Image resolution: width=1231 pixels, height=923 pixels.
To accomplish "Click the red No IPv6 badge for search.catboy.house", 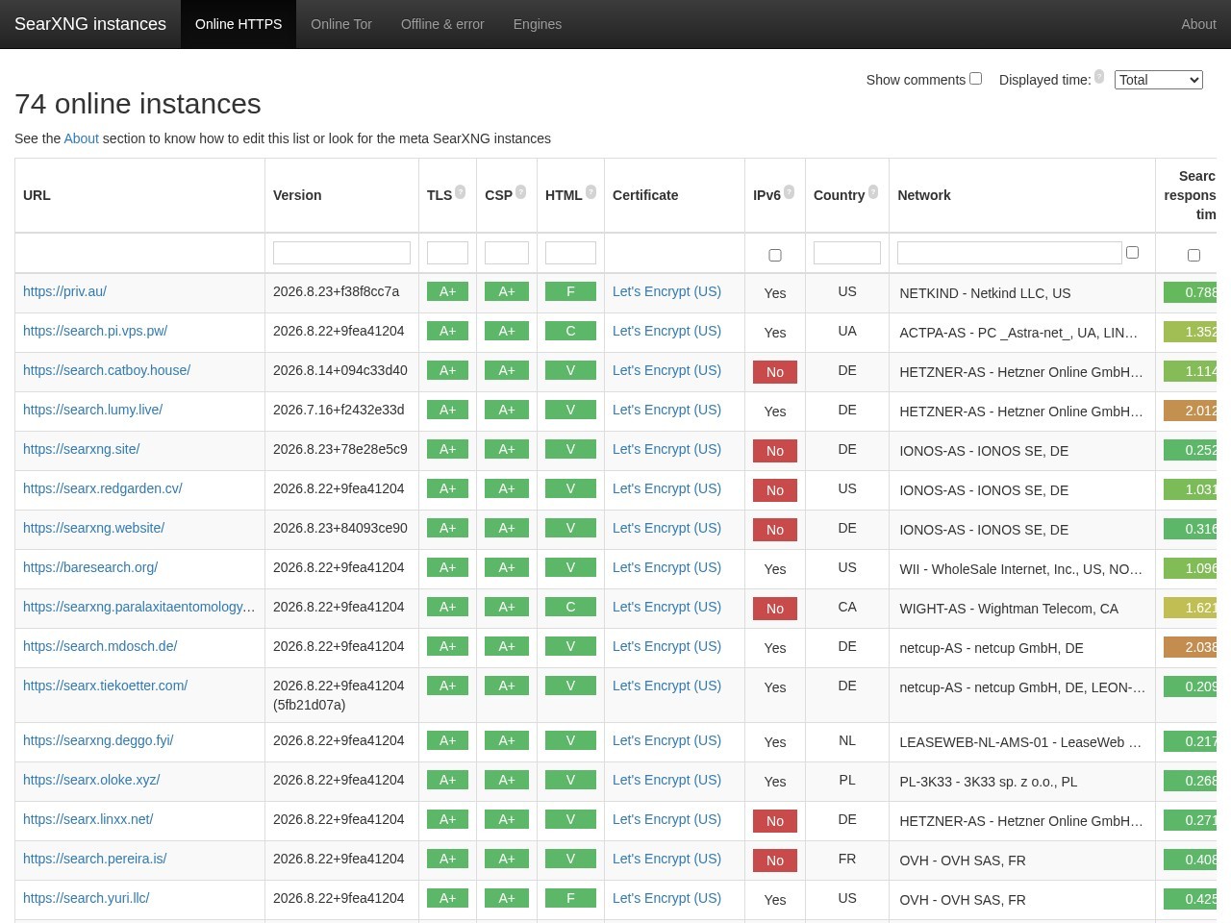I will [775, 372].
